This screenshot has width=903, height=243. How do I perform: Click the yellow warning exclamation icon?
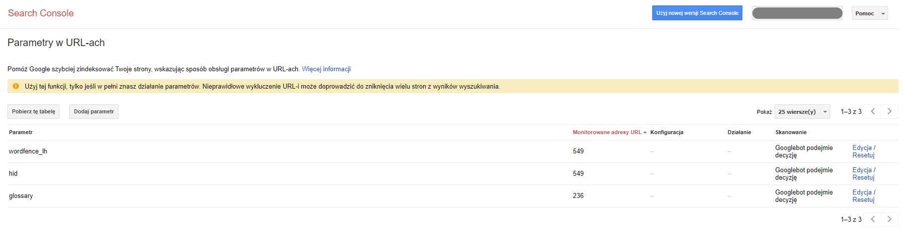click(x=16, y=86)
